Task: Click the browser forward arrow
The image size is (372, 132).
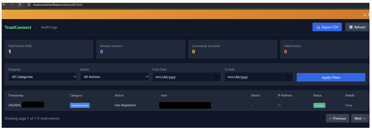Action: (x=12, y=4)
